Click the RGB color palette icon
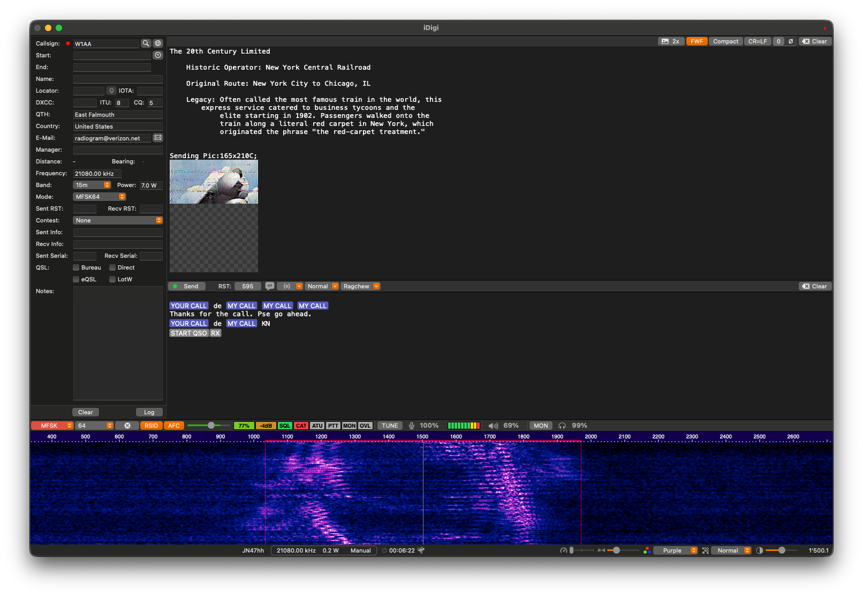This screenshot has width=863, height=596. pos(647,550)
